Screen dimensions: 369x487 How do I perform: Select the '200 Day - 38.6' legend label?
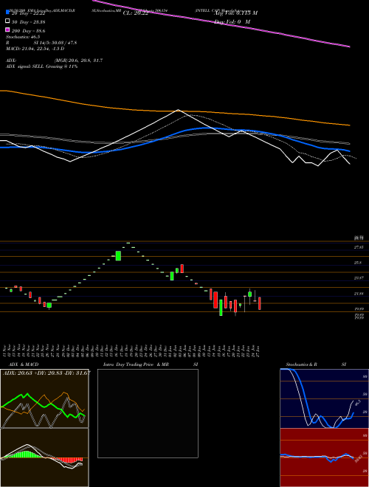[x=28, y=31]
